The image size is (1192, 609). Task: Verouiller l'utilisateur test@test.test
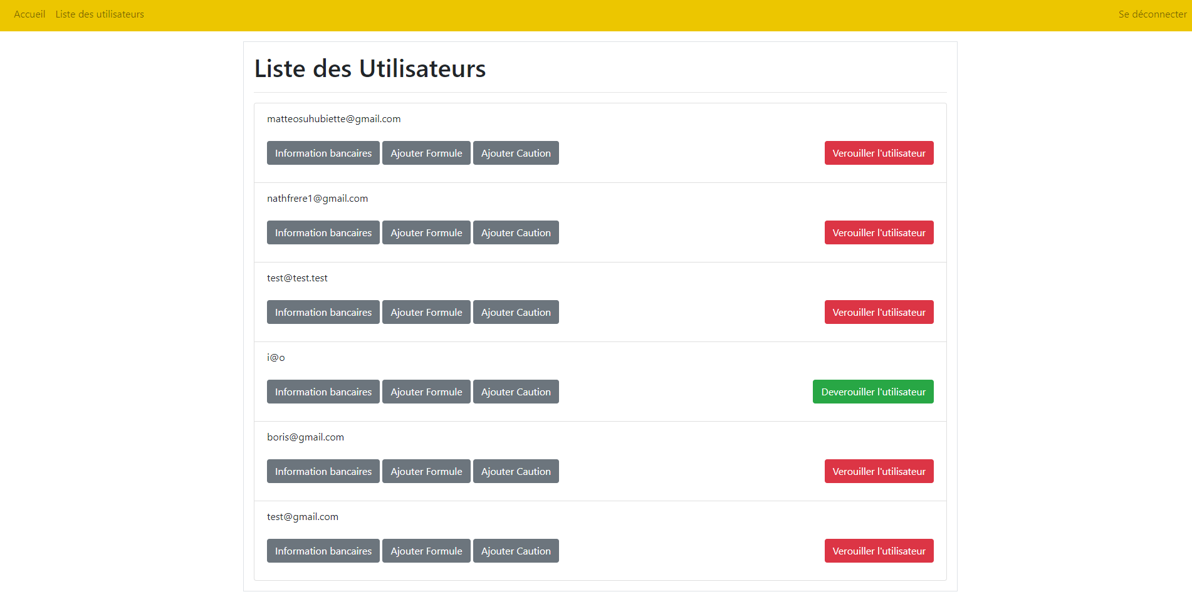coord(879,312)
